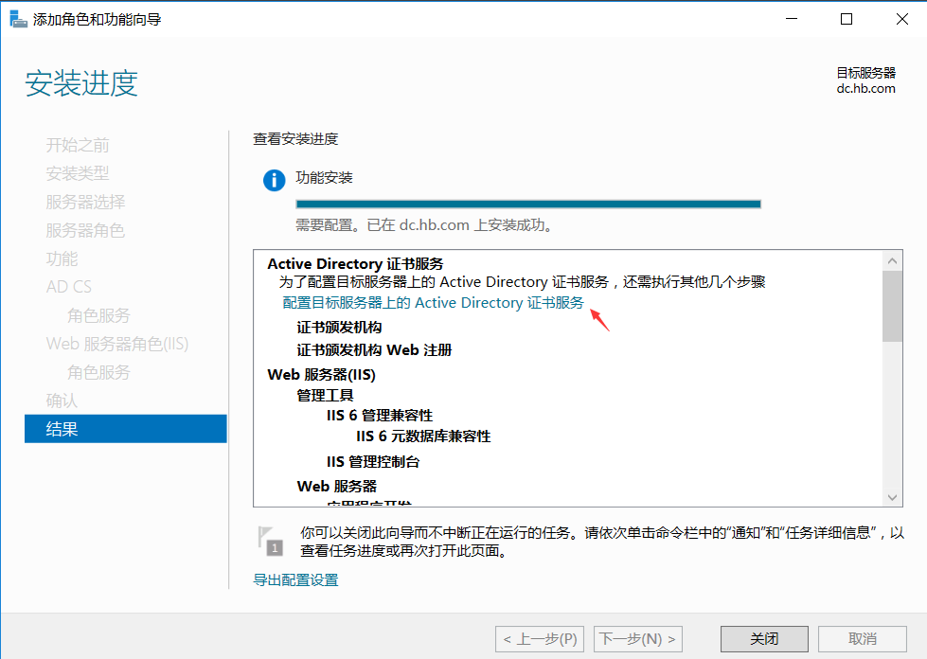
Task: Click the 导出配置设置 link
Action: click(x=295, y=579)
